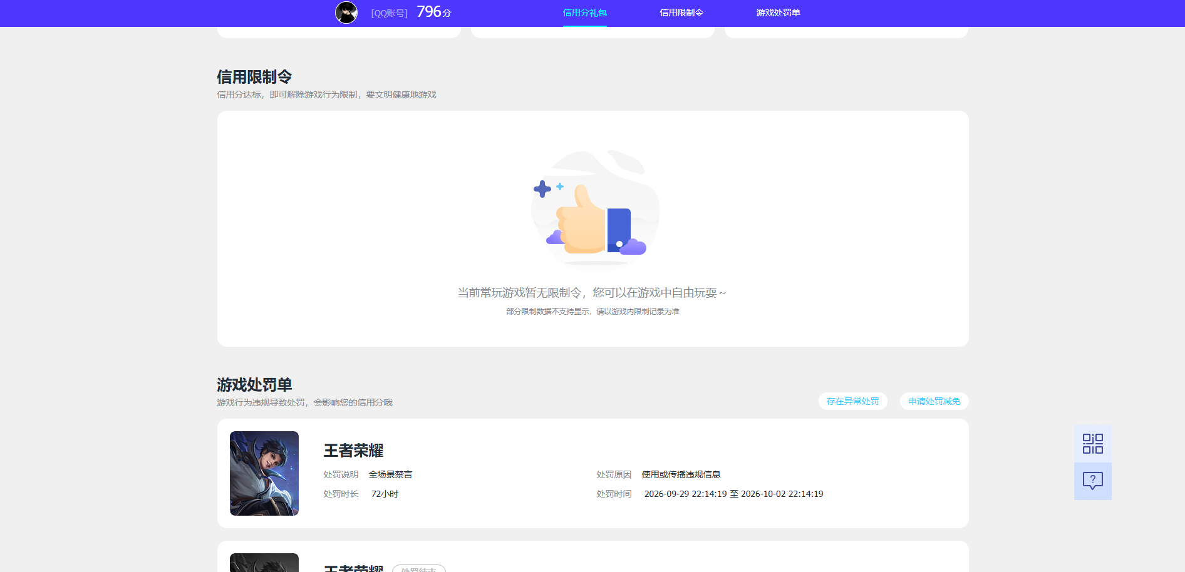Click the 处罚说明 field label
Image resolution: width=1185 pixels, height=572 pixels.
[341, 474]
